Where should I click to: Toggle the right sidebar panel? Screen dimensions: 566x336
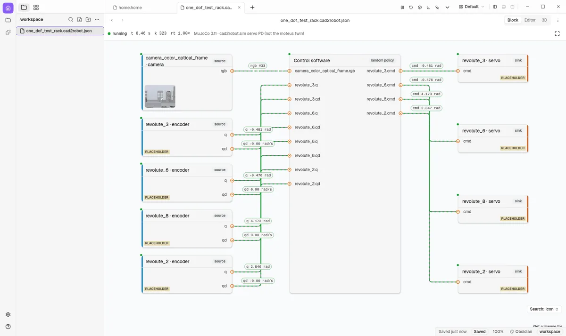(x=513, y=7)
